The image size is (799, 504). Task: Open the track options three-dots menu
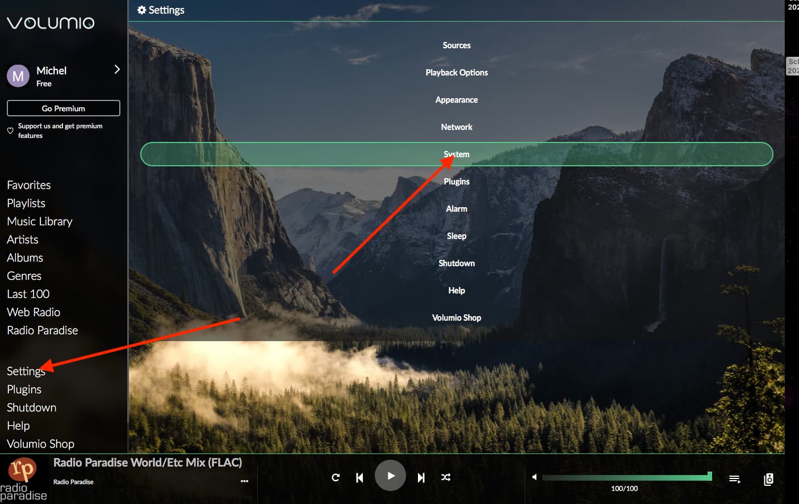[244, 481]
